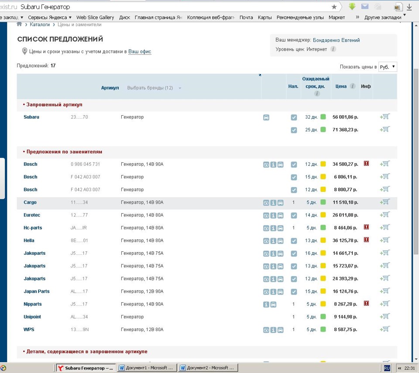Toggle availability checkbox in Japan Parts row
Screen dimensions: 419x373
click(x=294, y=292)
